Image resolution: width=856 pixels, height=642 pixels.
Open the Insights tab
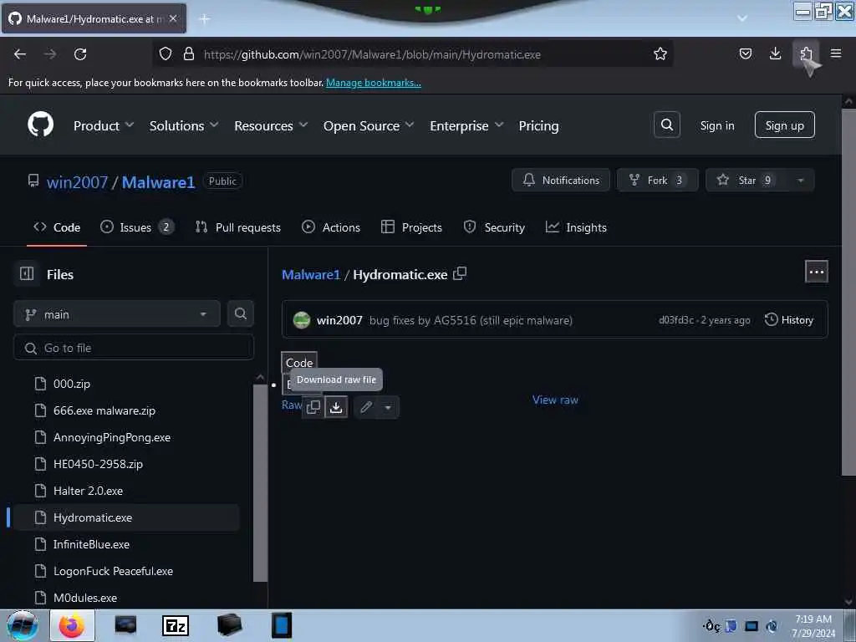(x=576, y=227)
